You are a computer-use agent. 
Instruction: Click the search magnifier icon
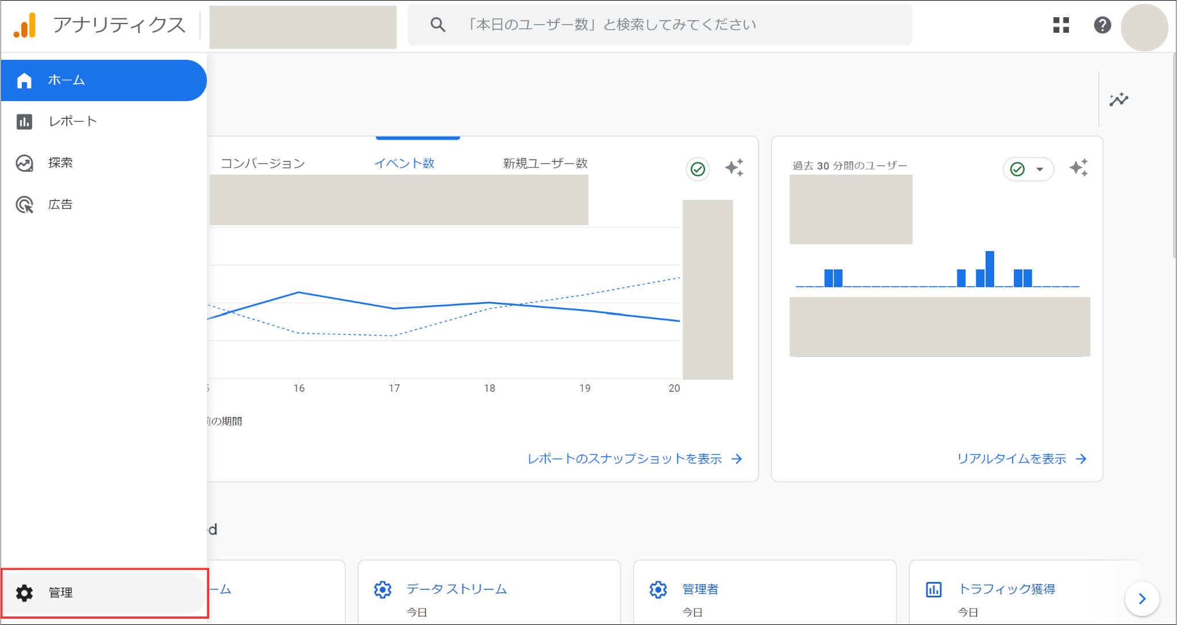click(438, 25)
